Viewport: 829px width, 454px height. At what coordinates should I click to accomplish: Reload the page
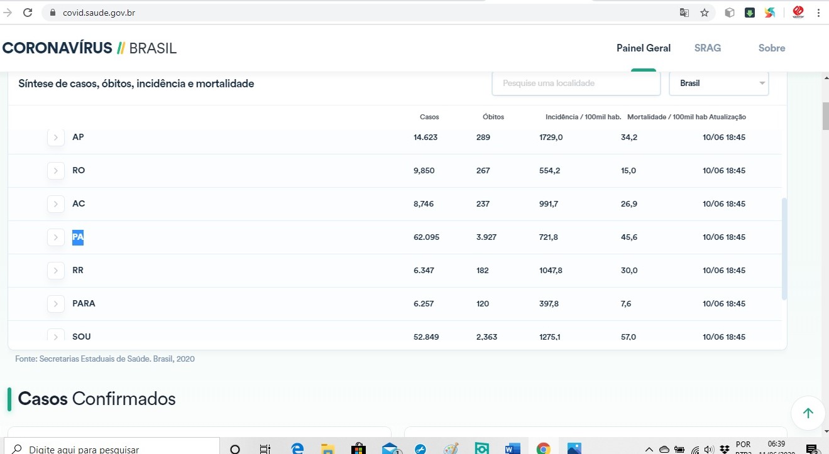[x=28, y=13]
